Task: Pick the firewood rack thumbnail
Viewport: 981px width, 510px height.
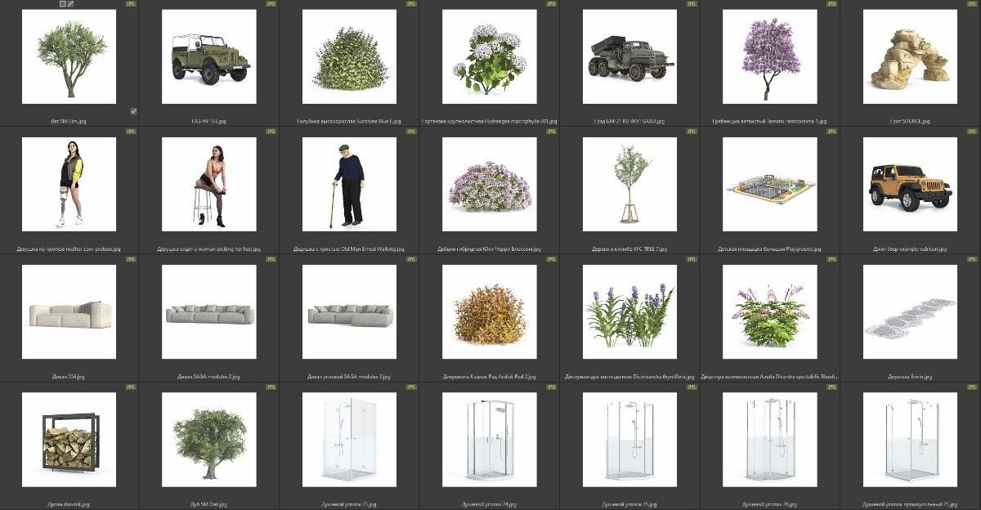Action: pyautogui.click(x=69, y=440)
